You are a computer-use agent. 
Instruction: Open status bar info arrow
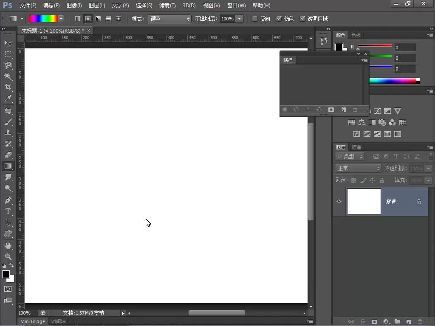tap(123, 313)
